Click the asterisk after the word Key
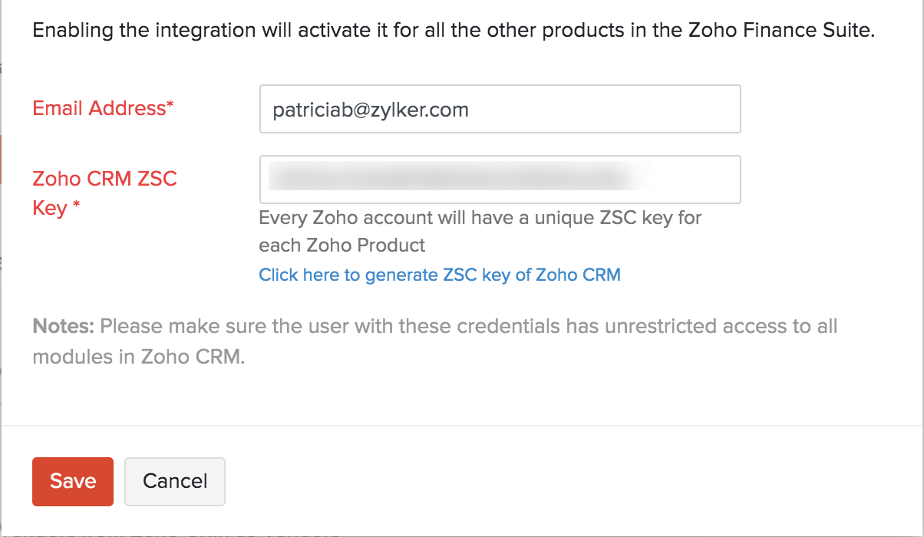Viewport: 924px width, 537px height. click(76, 208)
